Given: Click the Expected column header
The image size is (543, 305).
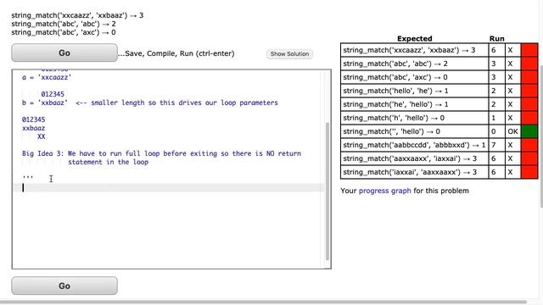Looking at the screenshot, I should pyautogui.click(x=415, y=38).
